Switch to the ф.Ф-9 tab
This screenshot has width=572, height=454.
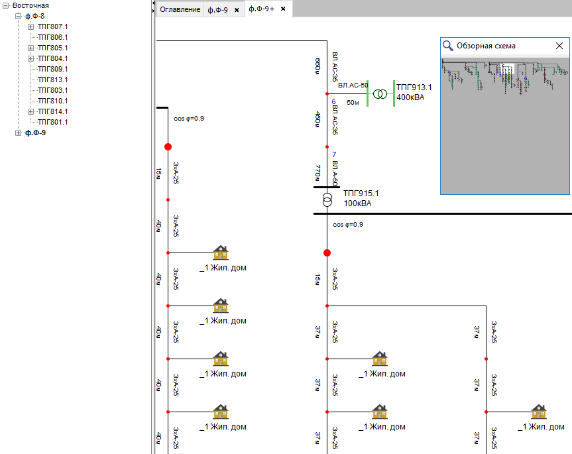tap(218, 10)
